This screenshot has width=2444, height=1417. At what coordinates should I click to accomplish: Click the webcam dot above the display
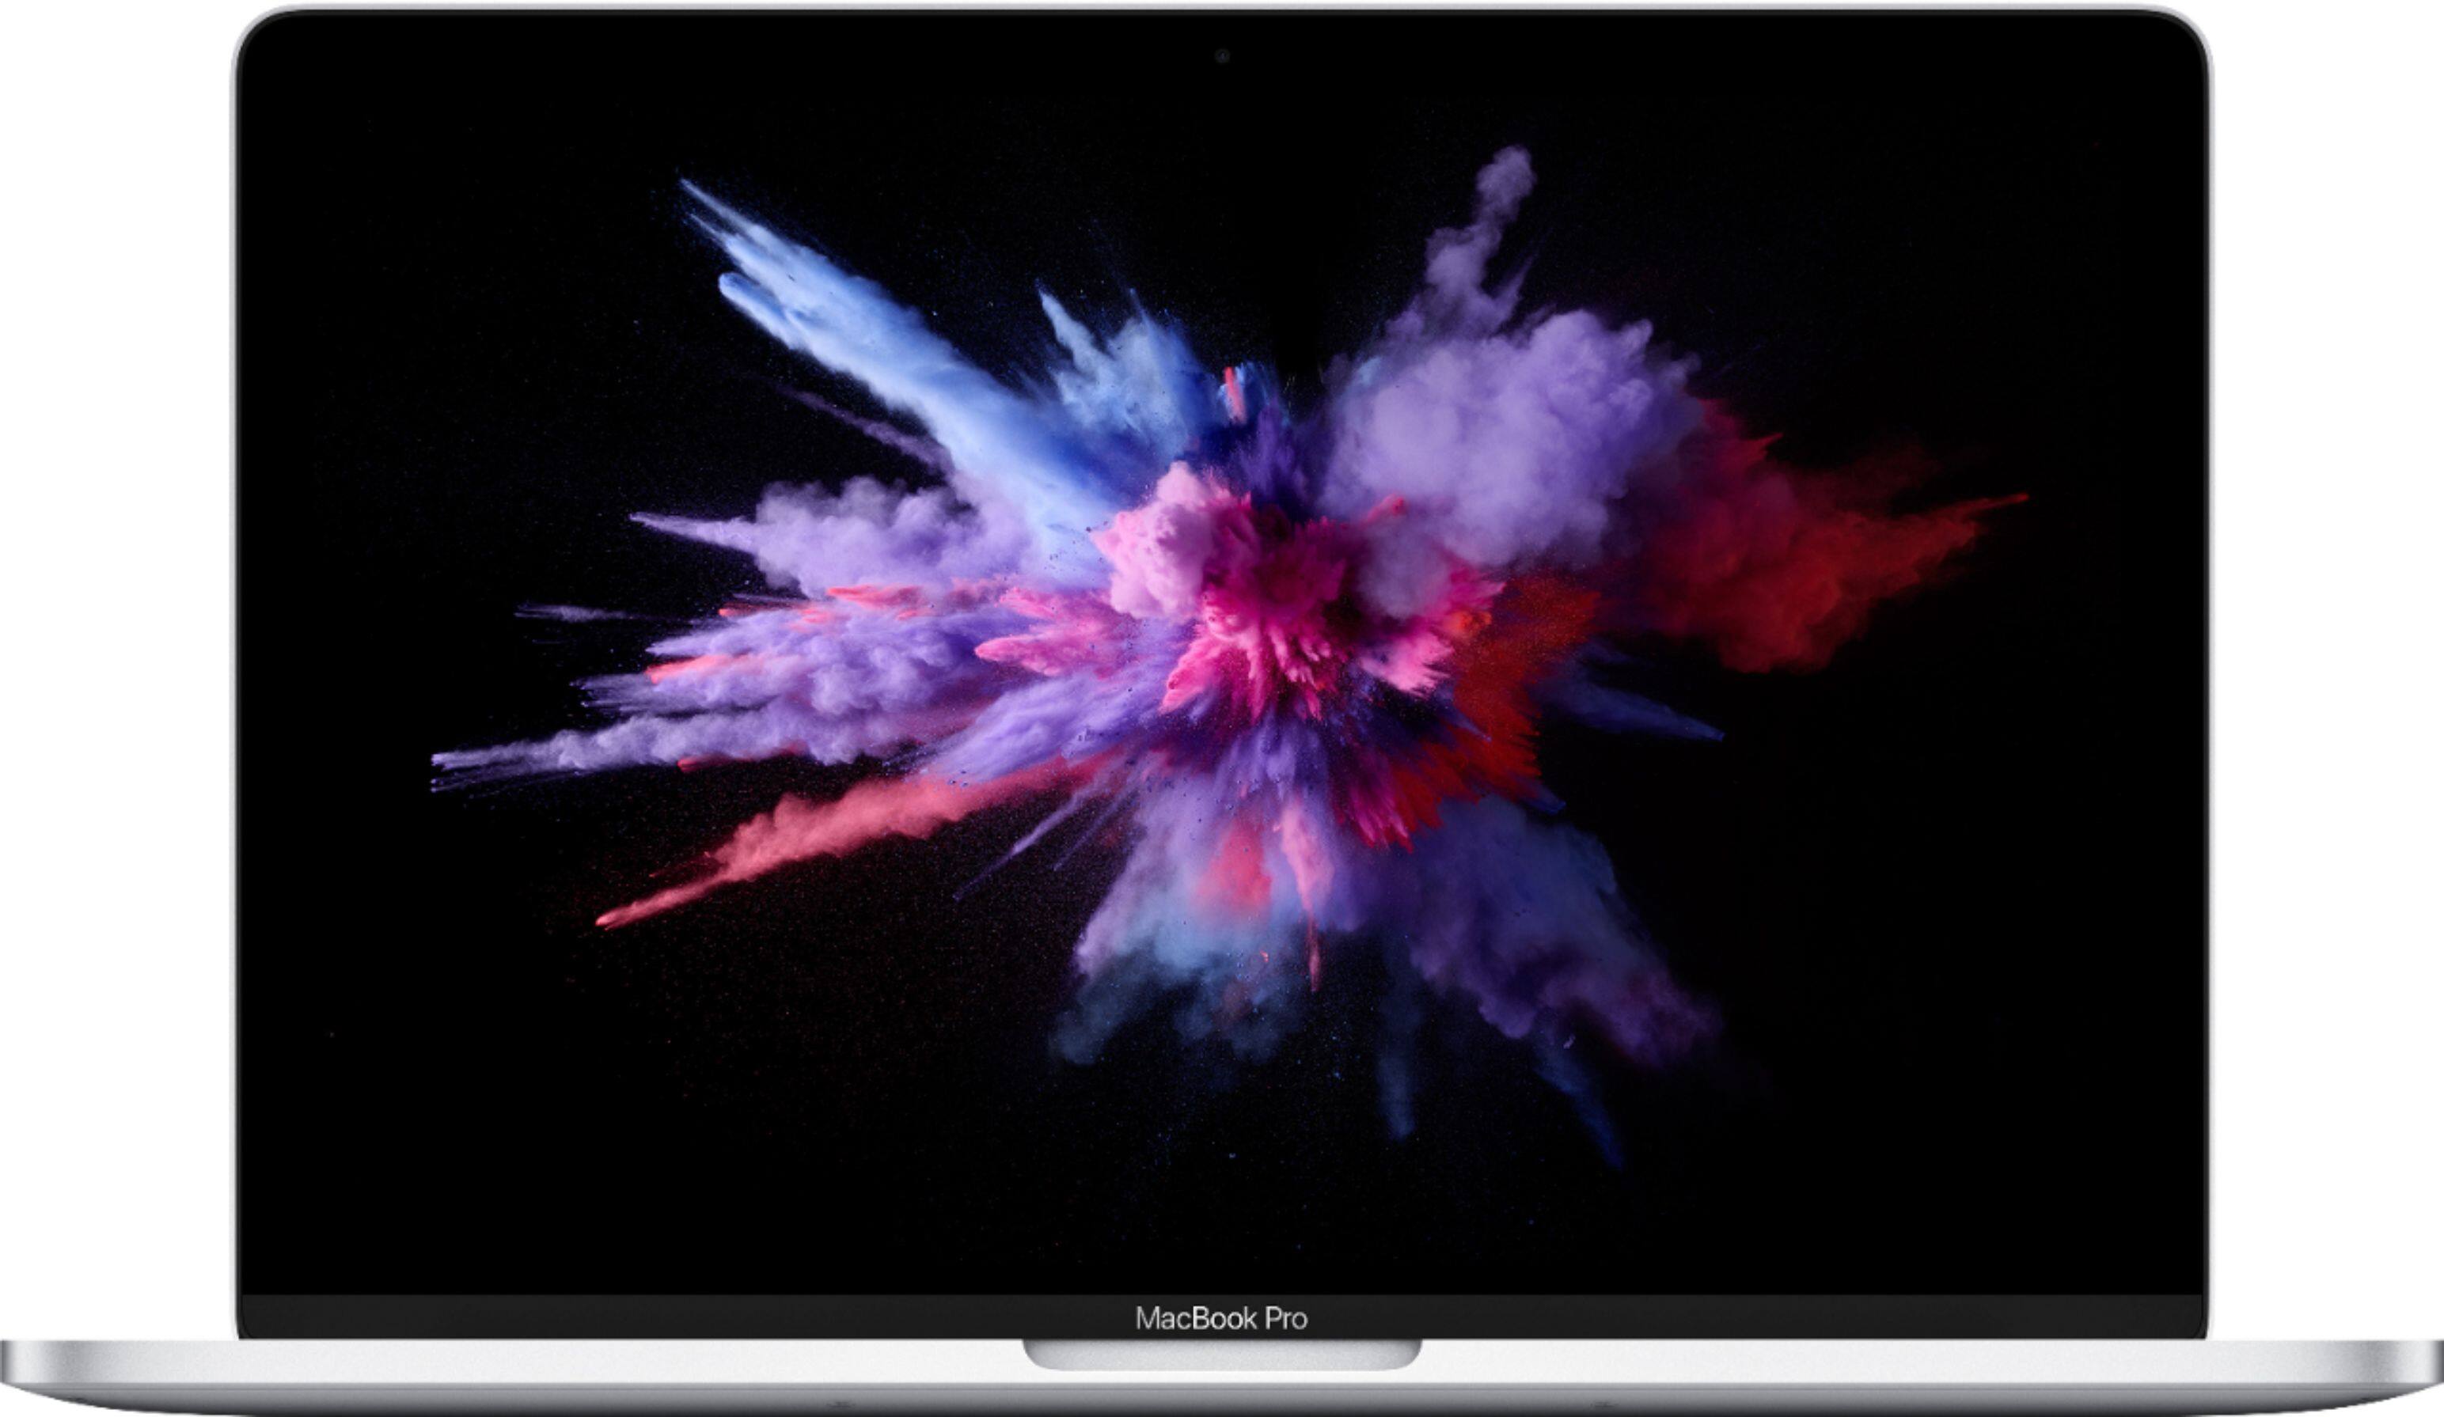(1222, 56)
